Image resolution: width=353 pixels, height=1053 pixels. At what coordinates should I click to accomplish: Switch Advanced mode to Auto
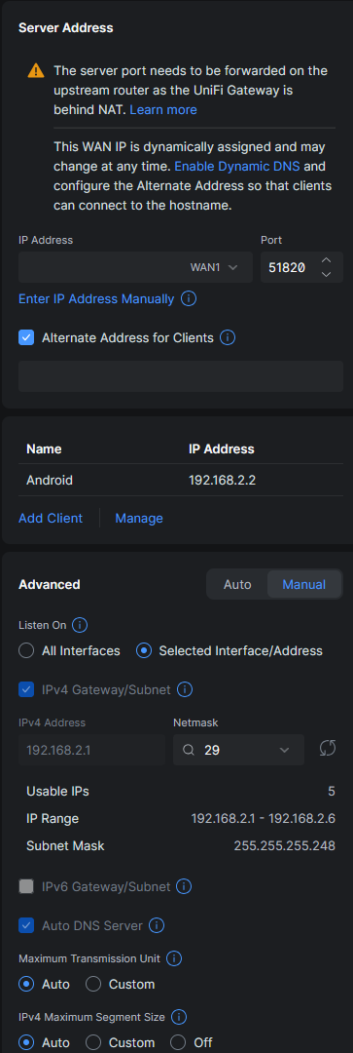(x=237, y=584)
